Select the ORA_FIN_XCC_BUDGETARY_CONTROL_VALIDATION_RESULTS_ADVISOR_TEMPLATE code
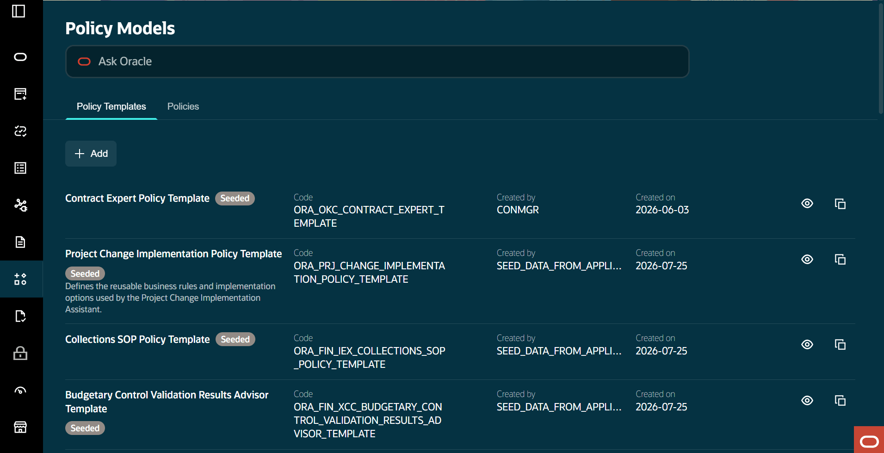This screenshot has width=884, height=453. point(368,421)
